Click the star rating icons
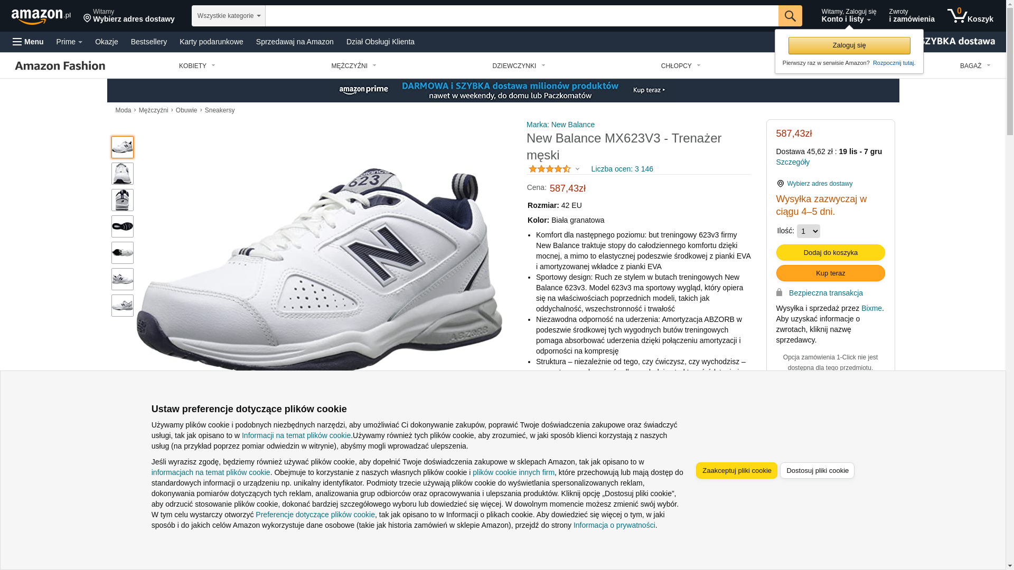The width and height of the screenshot is (1014, 570). tap(550, 169)
